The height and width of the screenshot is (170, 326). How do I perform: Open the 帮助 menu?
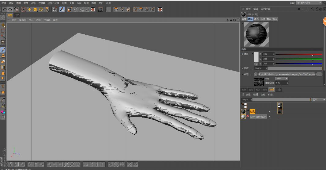(x=108, y=3)
